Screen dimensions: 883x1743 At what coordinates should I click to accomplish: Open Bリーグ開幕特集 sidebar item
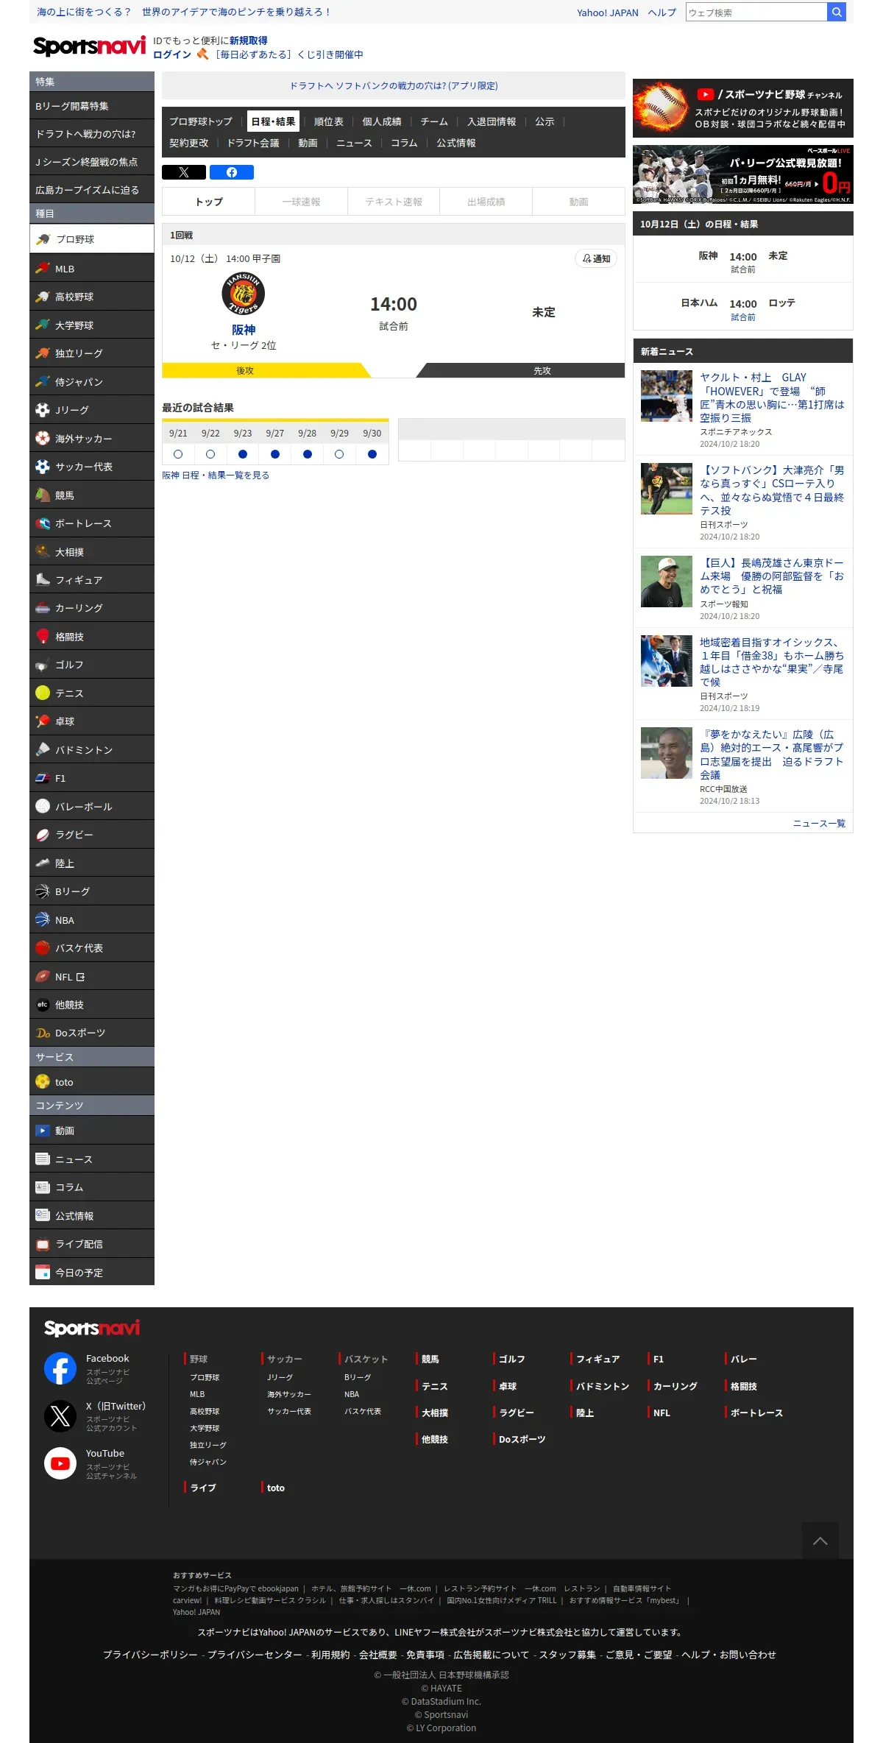coord(92,106)
